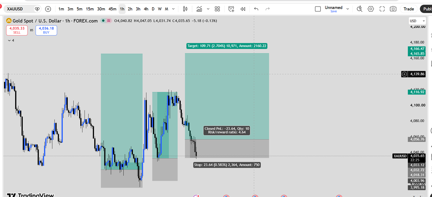Switch to the 30m timeframe
Image resolution: width=432 pixels, height=197 pixels.
pyautogui.click(x=102, y=9)
